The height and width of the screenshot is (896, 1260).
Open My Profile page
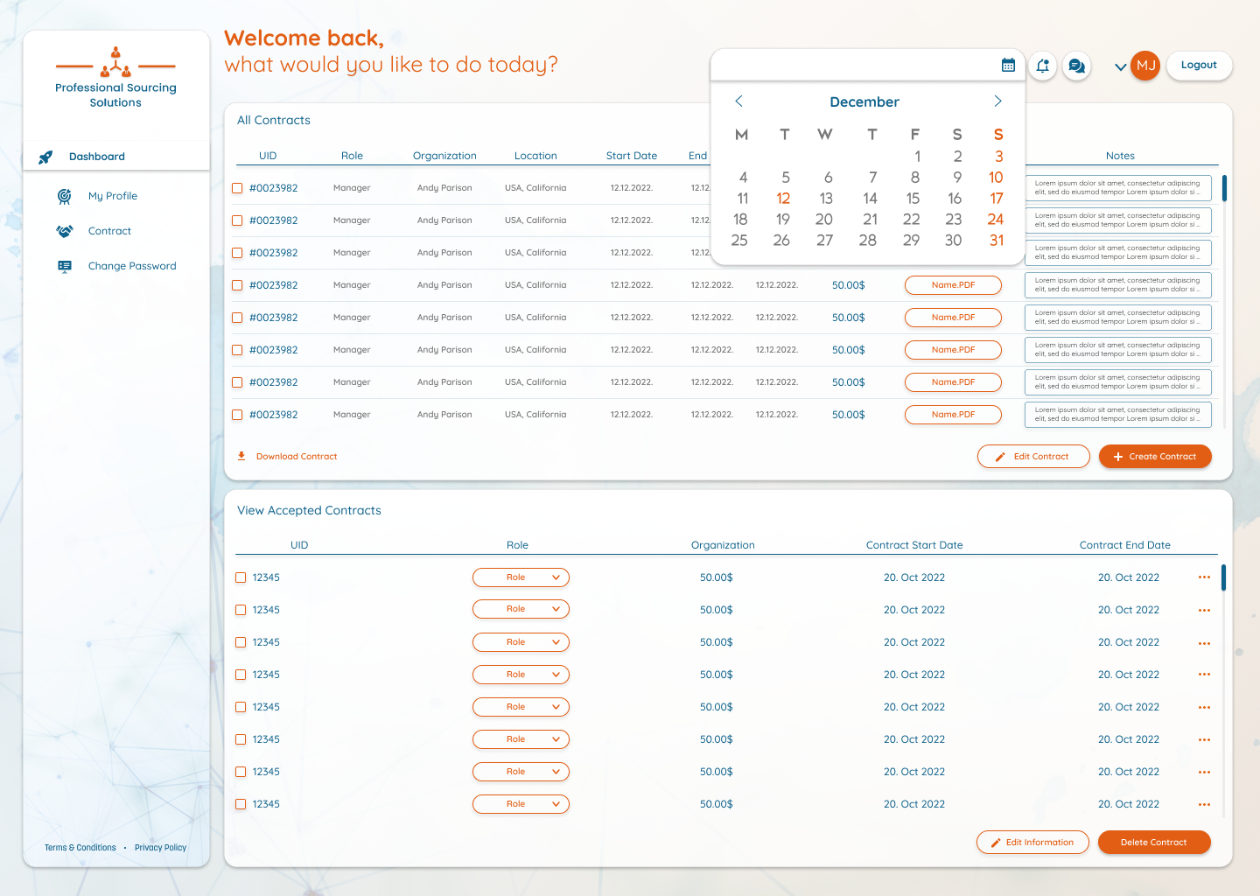click(x=112, y=196)
